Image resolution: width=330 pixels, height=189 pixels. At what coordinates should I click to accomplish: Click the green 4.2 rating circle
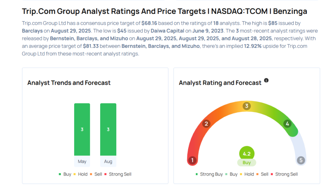point(247,154)
